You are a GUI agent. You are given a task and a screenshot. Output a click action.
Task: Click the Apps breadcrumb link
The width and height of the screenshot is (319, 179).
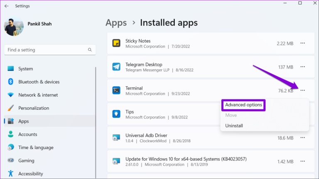tap(115, 22)
